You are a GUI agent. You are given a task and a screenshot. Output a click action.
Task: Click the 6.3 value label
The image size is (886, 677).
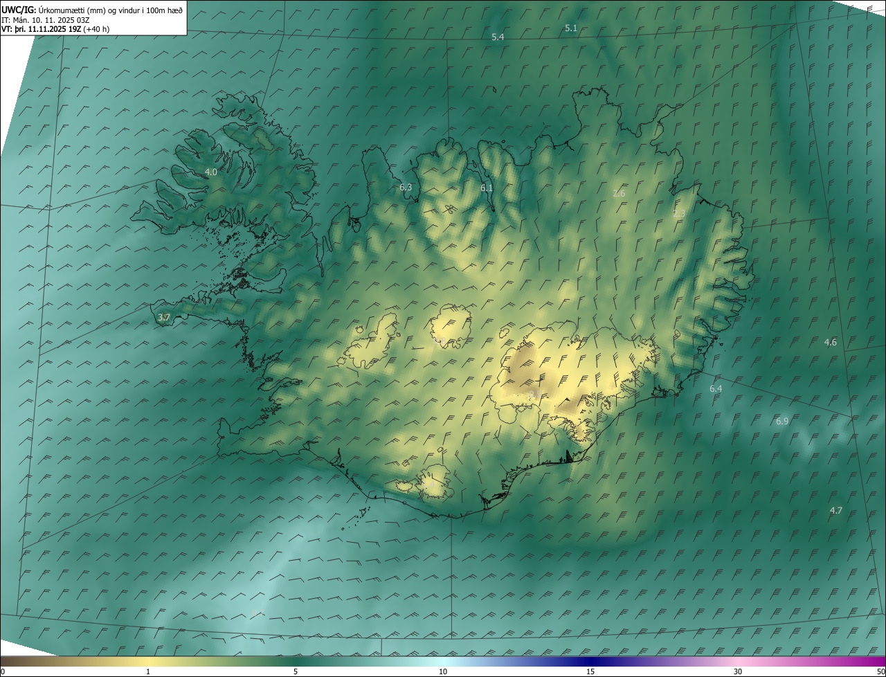click(406, 188)
